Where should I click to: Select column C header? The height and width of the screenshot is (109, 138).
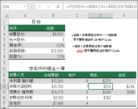point(77,15)
